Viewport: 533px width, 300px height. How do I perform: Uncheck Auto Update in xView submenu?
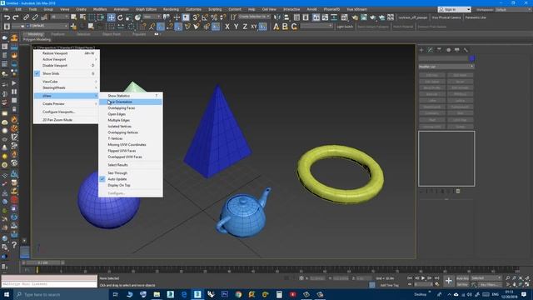coord(131,179)
